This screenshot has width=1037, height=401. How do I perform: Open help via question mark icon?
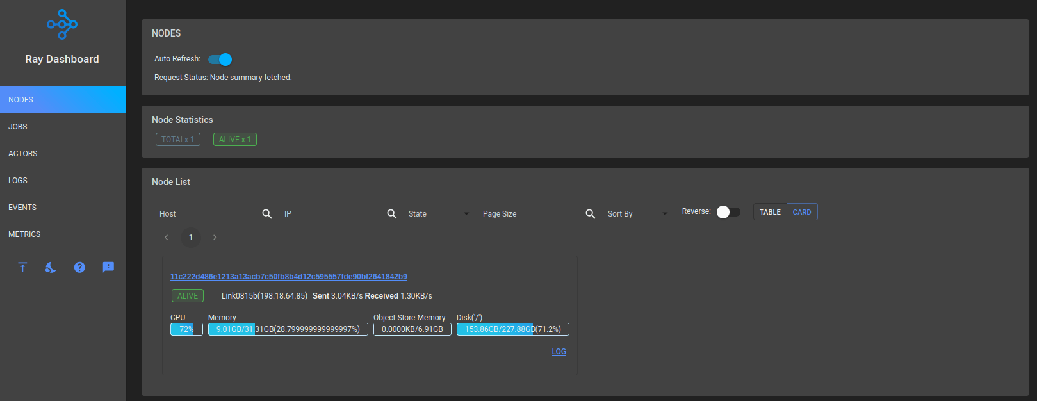tap(79, 267)
